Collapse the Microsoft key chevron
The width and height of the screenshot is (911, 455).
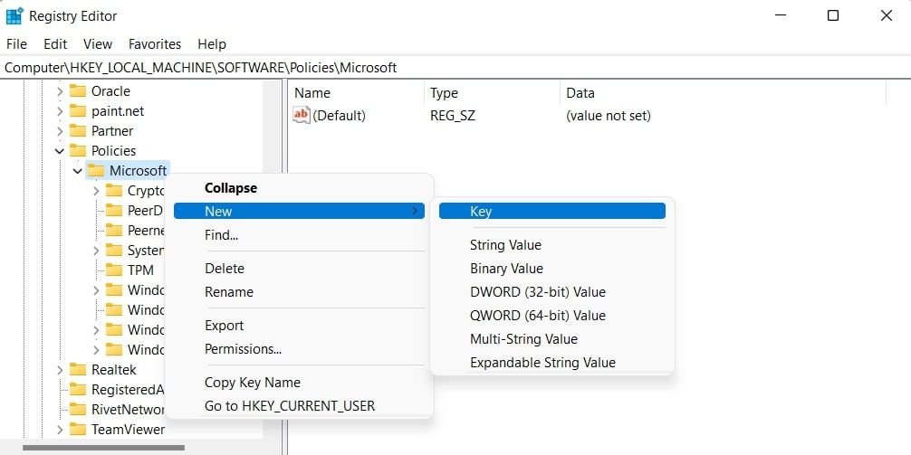(x=78, y=171)
